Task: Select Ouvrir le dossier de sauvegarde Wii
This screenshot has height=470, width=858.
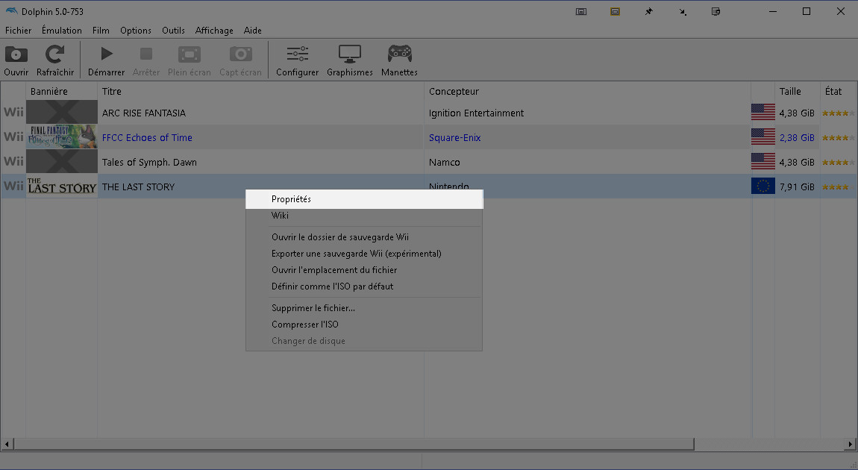Action: [x=364, y=237]
